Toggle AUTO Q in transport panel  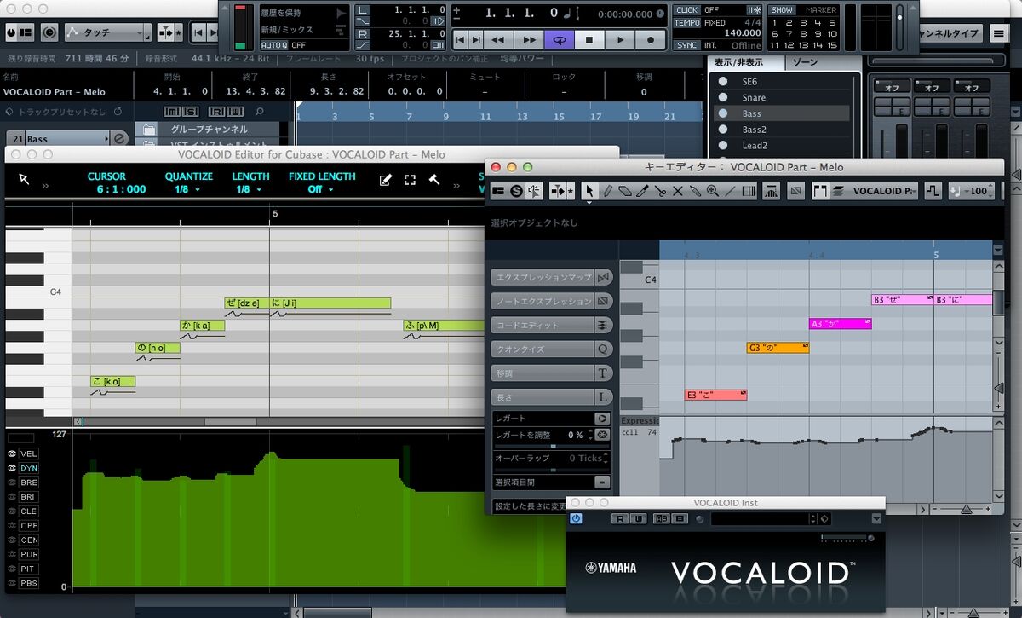(x=273, y=44)
